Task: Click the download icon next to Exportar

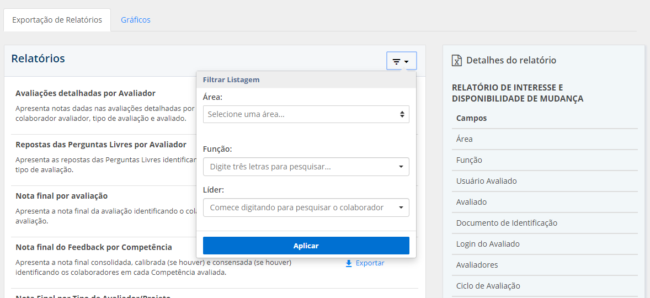Action: coord(349,263)
